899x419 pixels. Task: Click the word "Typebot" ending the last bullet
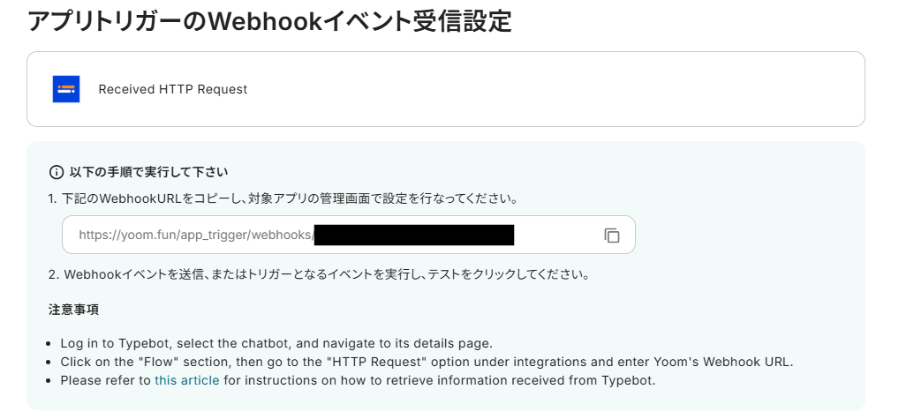point(631,380)
